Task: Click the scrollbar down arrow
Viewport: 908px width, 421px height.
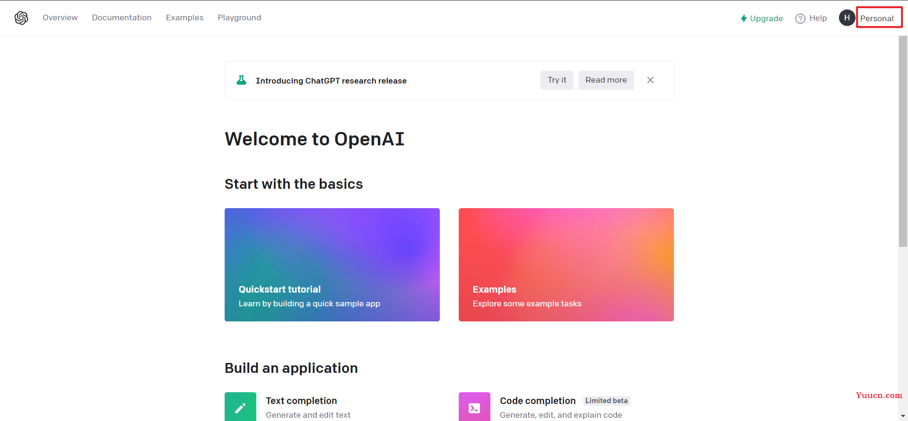Action: 903,416
